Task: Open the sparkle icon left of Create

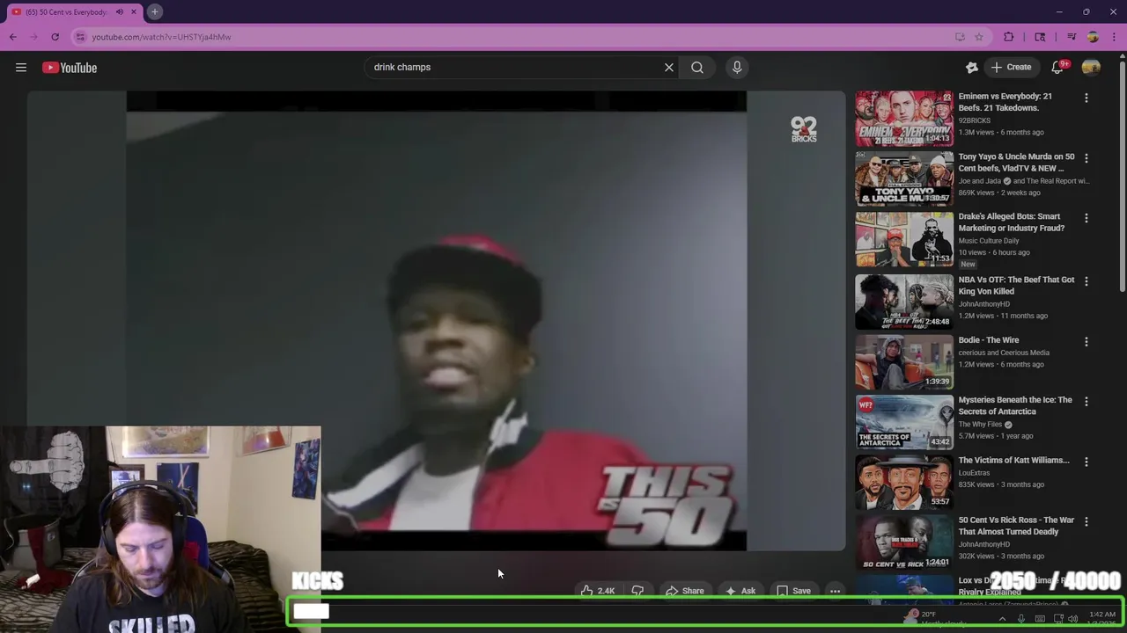Action: 972,67
